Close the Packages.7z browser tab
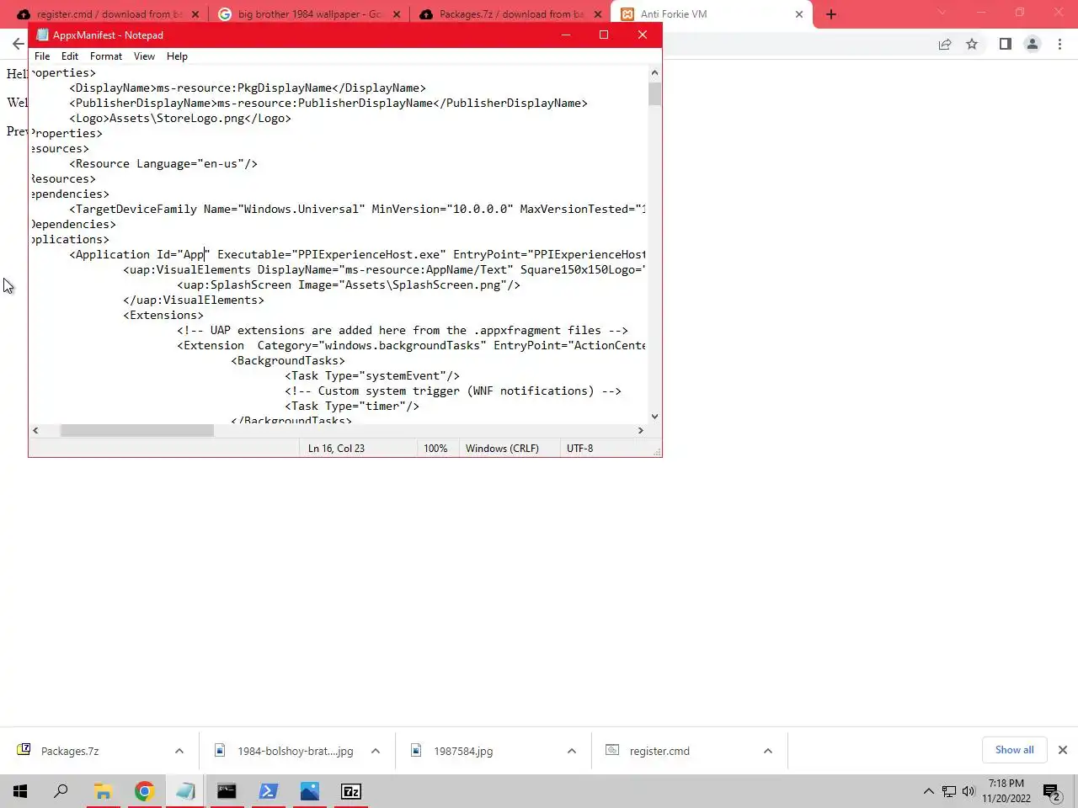 click(598, 14)
